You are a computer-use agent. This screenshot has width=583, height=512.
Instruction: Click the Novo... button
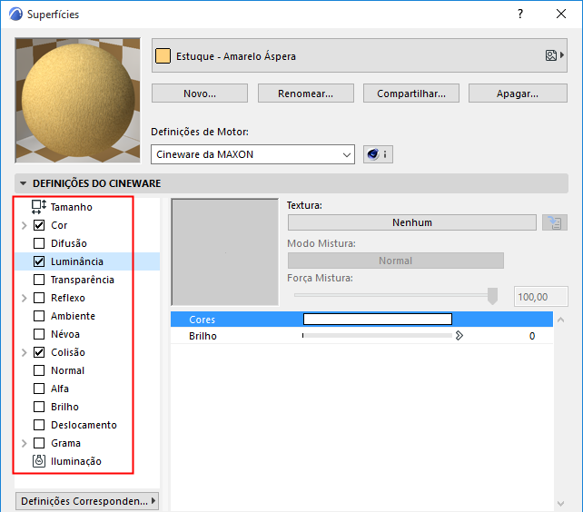coord(200,94)
